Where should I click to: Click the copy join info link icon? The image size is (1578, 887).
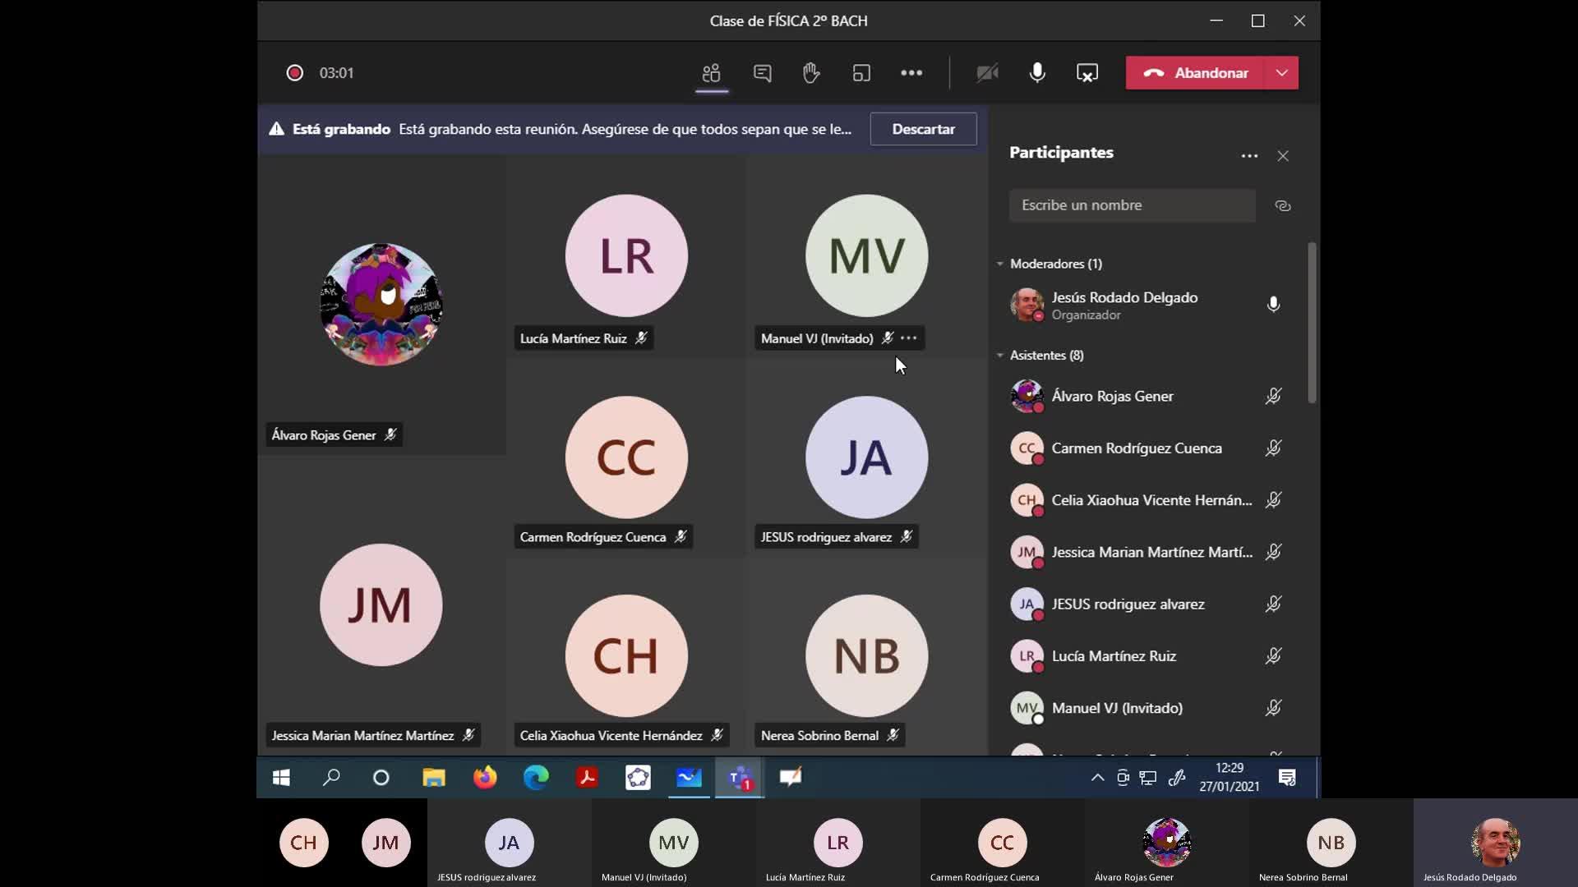coord(1283,205)
